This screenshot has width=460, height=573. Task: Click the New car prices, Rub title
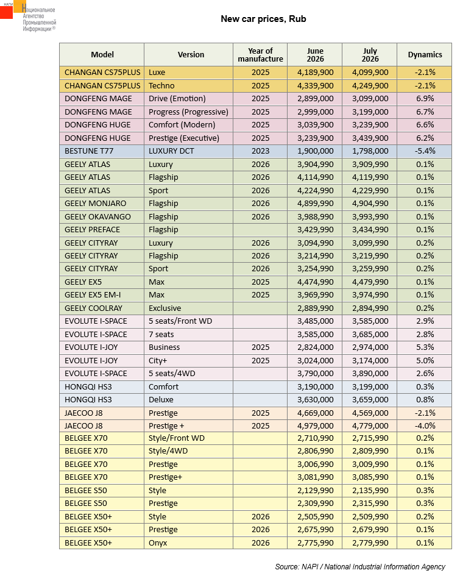coord(263,19)
